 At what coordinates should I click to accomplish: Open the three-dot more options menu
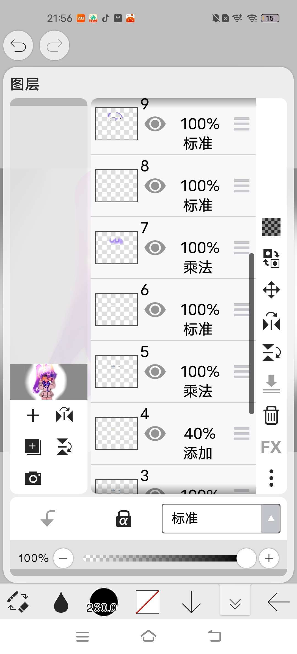pos(271,478)
